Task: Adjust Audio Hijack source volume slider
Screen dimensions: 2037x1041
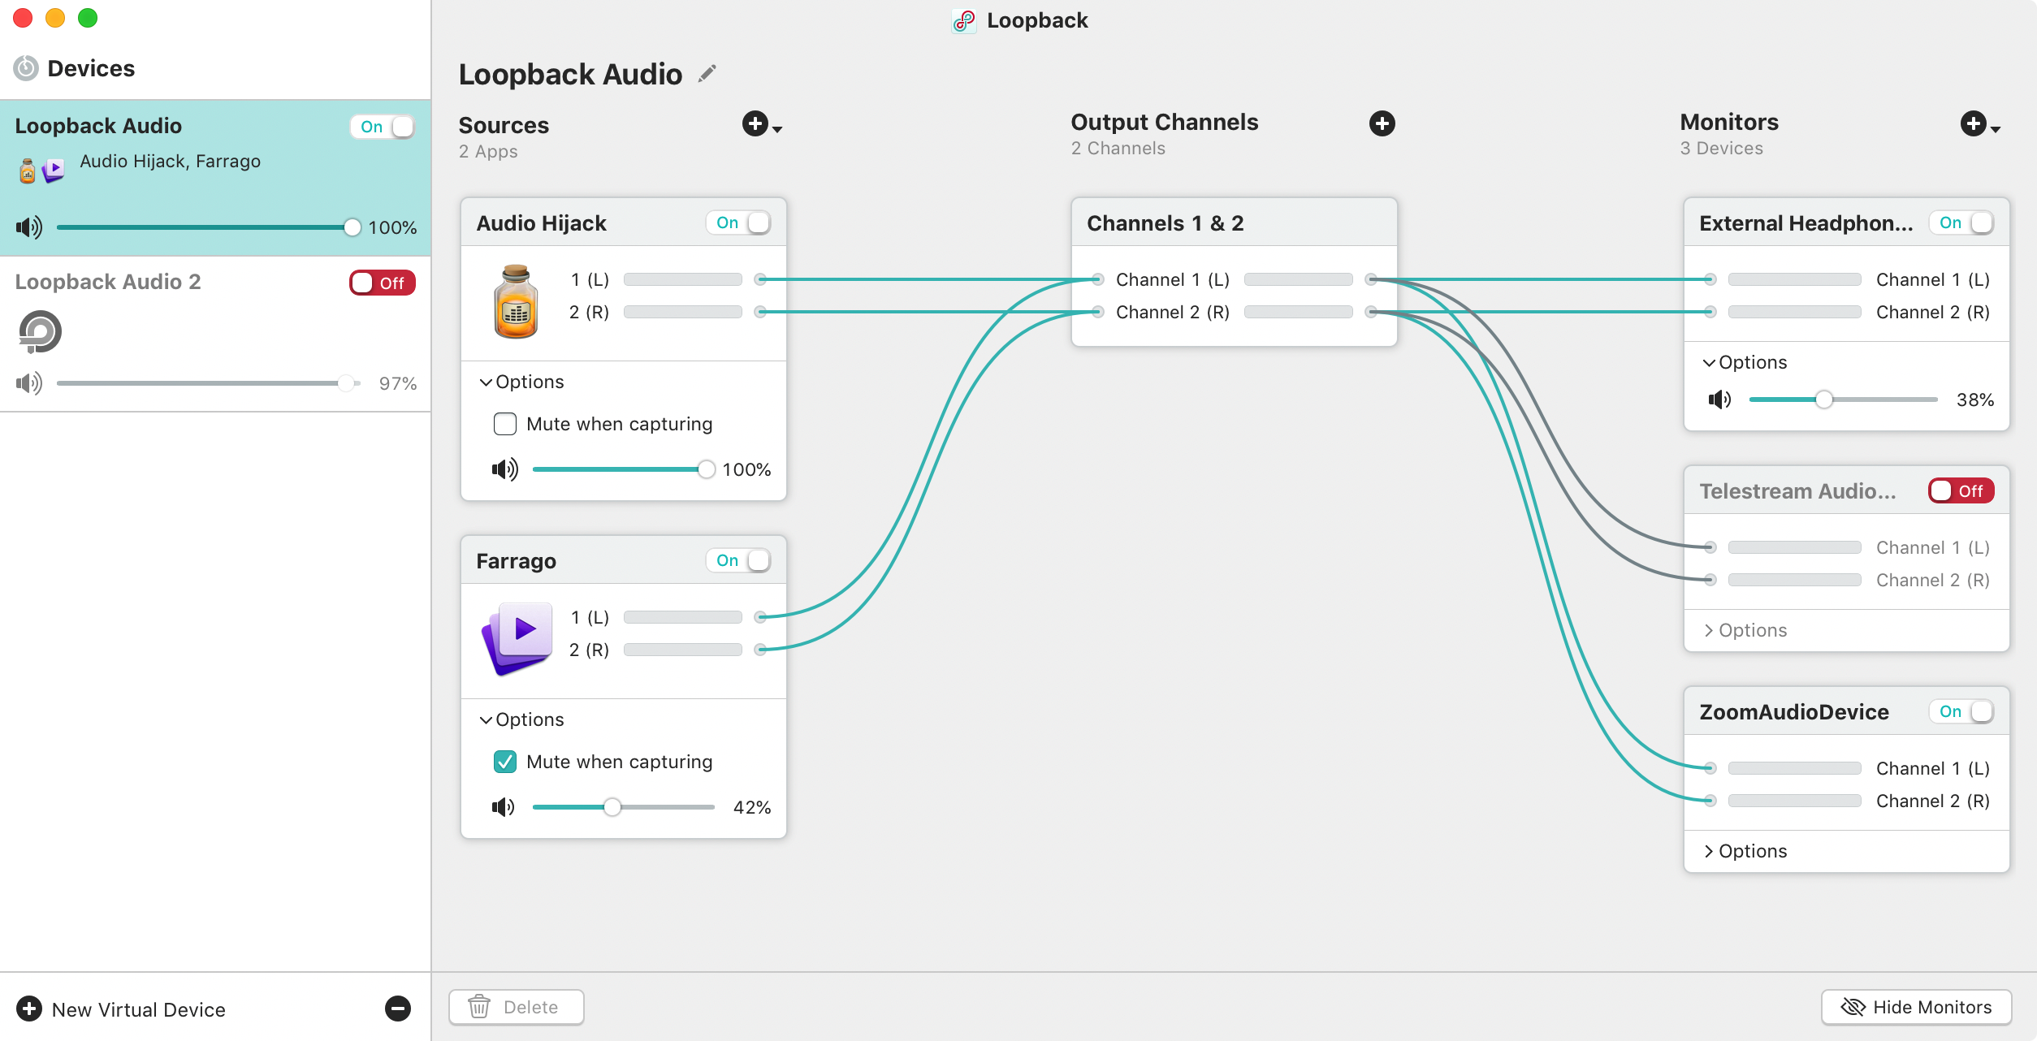Action: [624, 469]
